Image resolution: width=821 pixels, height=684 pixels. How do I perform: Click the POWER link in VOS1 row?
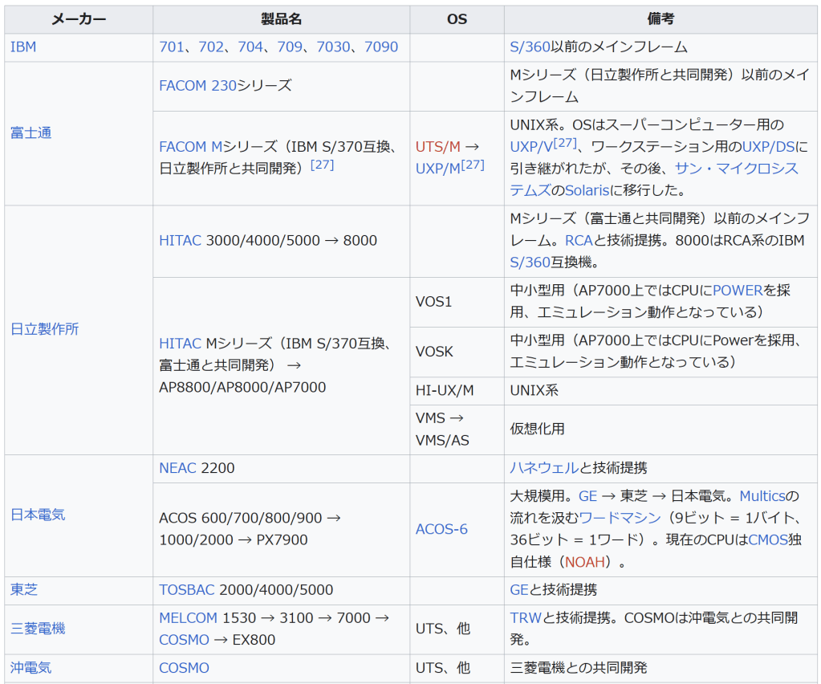tap(738, 291)
